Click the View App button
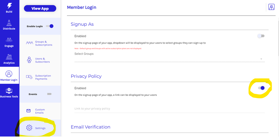 pos(40,8)
